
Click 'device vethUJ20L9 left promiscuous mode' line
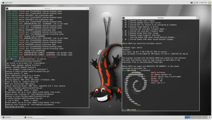pos(36,19)
